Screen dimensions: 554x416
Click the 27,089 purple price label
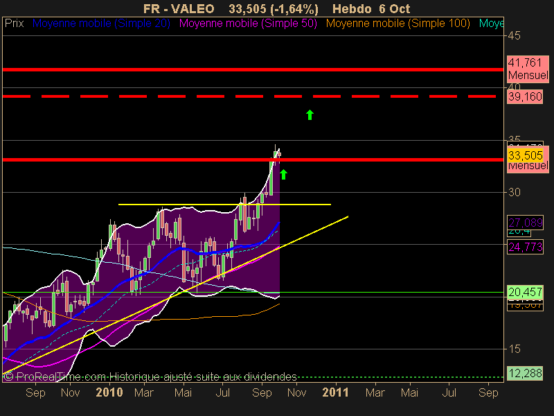pos(525,223)
